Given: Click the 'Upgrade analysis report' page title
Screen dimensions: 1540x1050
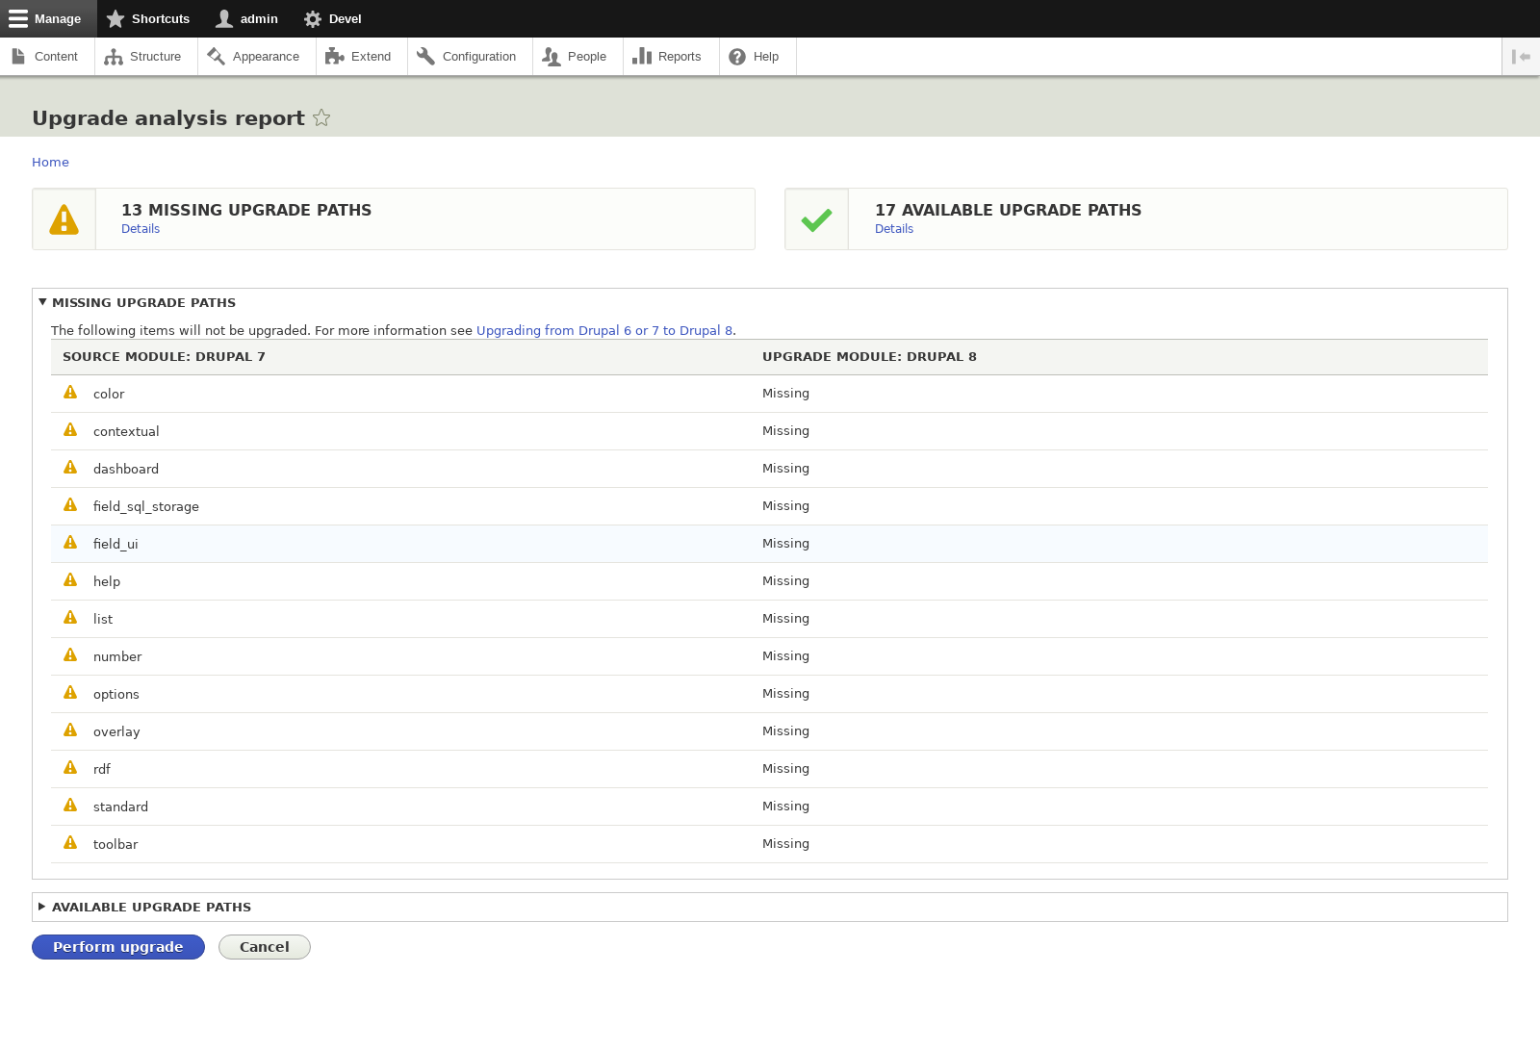Looking at the screenshot, I should pyautogui.click(x=168, y=118).
